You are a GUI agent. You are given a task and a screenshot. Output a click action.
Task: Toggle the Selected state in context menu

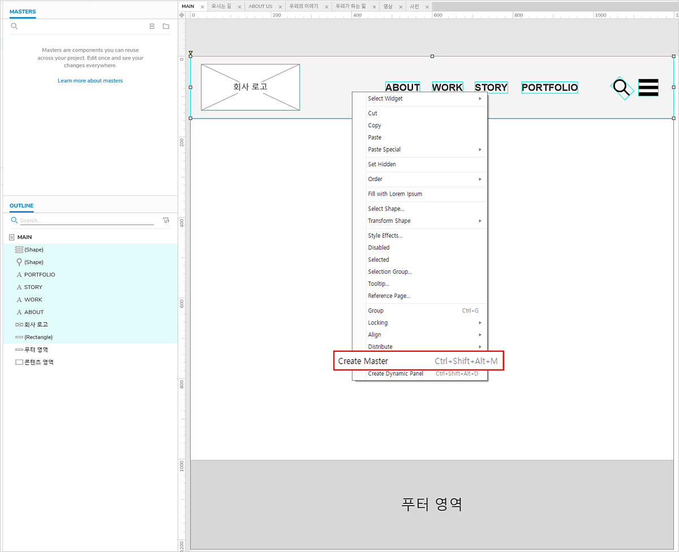(x=379, y=260)
